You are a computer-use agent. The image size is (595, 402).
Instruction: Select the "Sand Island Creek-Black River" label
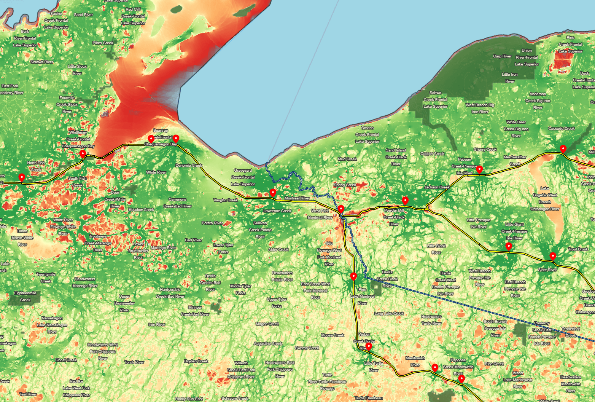(x=396, y=157)
